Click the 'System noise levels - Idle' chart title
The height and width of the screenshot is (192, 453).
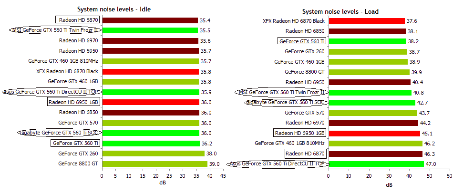coord(114,9)
